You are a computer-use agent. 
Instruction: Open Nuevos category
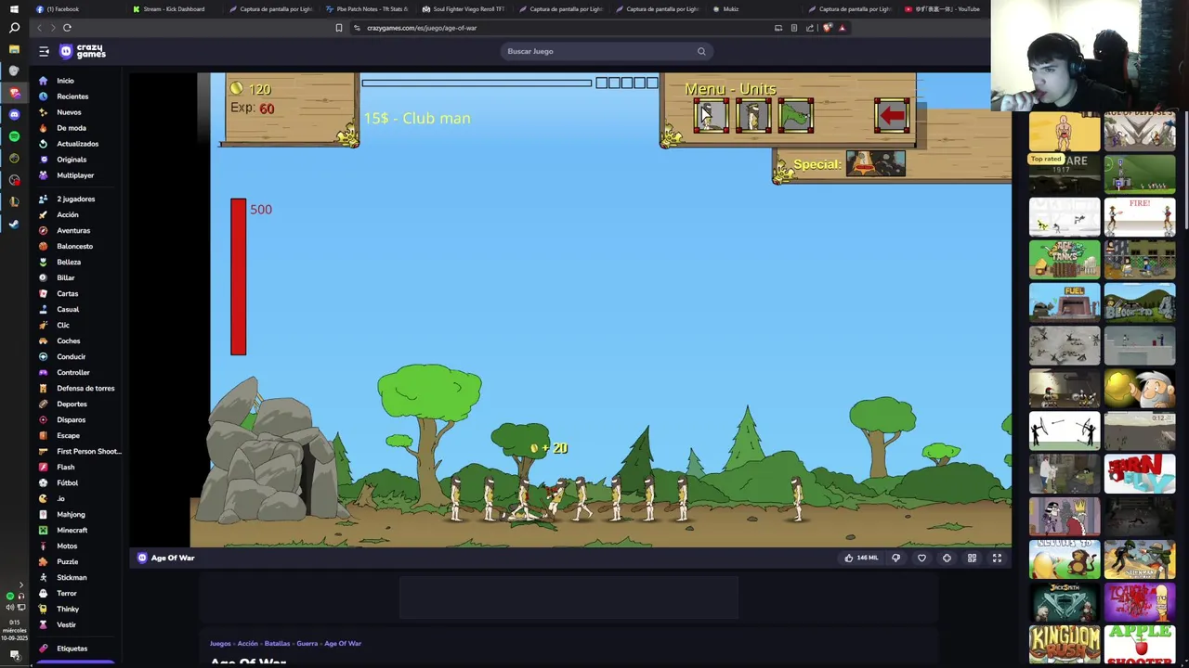[69, 112]
